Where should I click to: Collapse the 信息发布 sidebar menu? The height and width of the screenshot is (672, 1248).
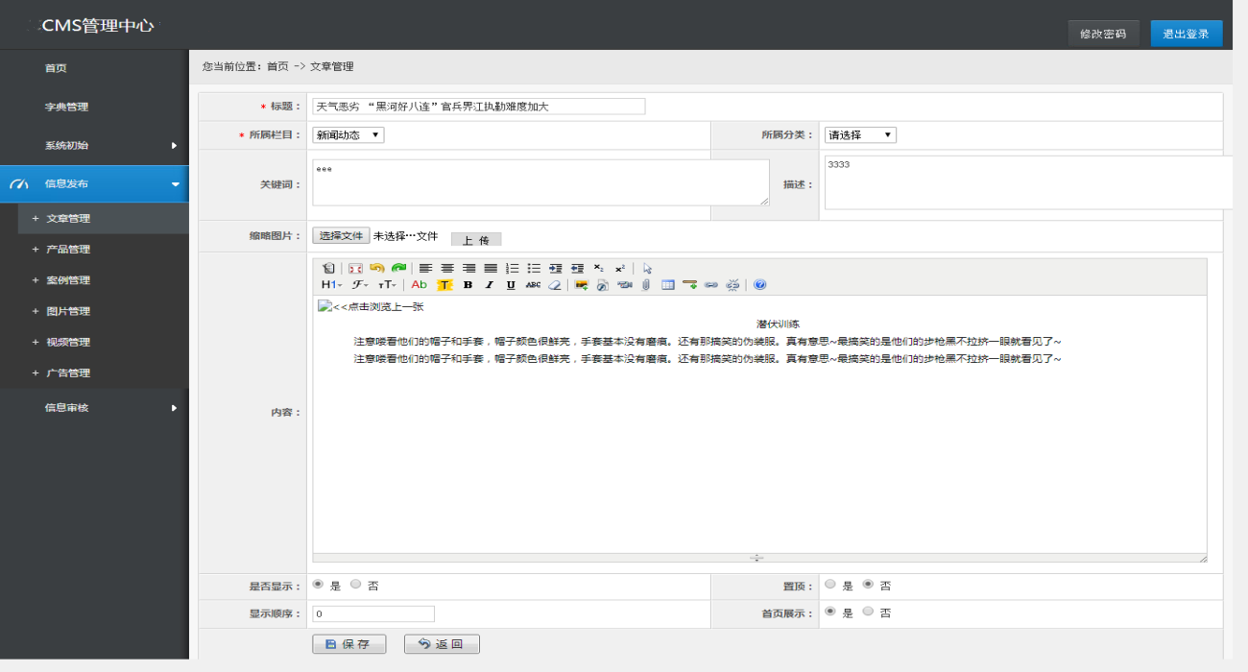[94, 183]
